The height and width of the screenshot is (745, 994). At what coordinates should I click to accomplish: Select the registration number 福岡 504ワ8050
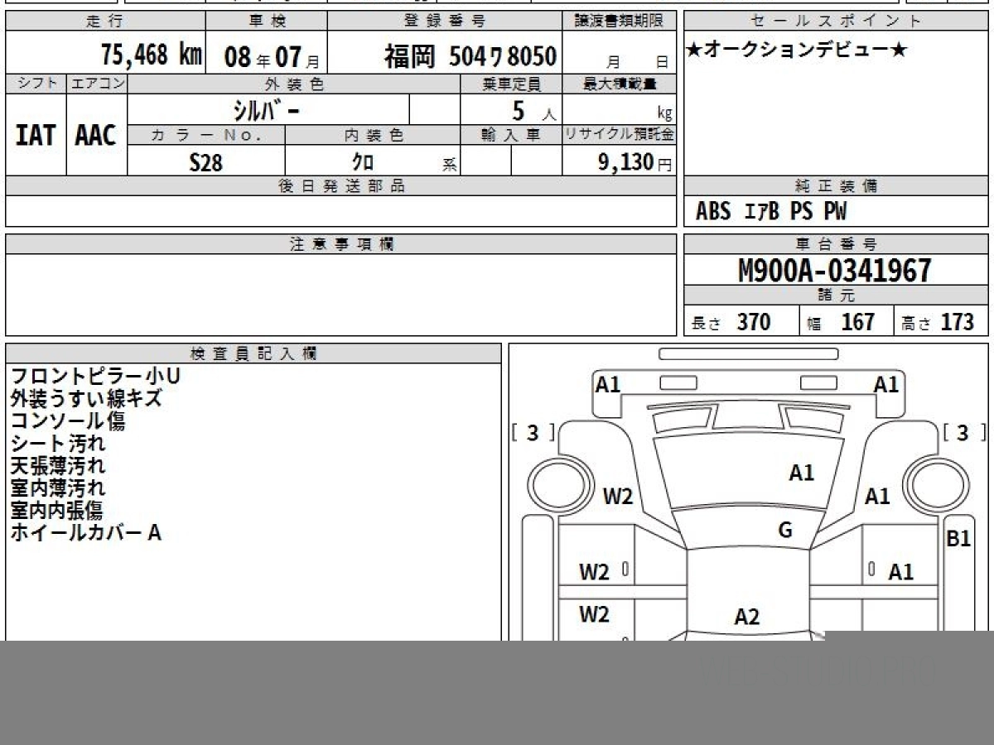click(470, 56)
